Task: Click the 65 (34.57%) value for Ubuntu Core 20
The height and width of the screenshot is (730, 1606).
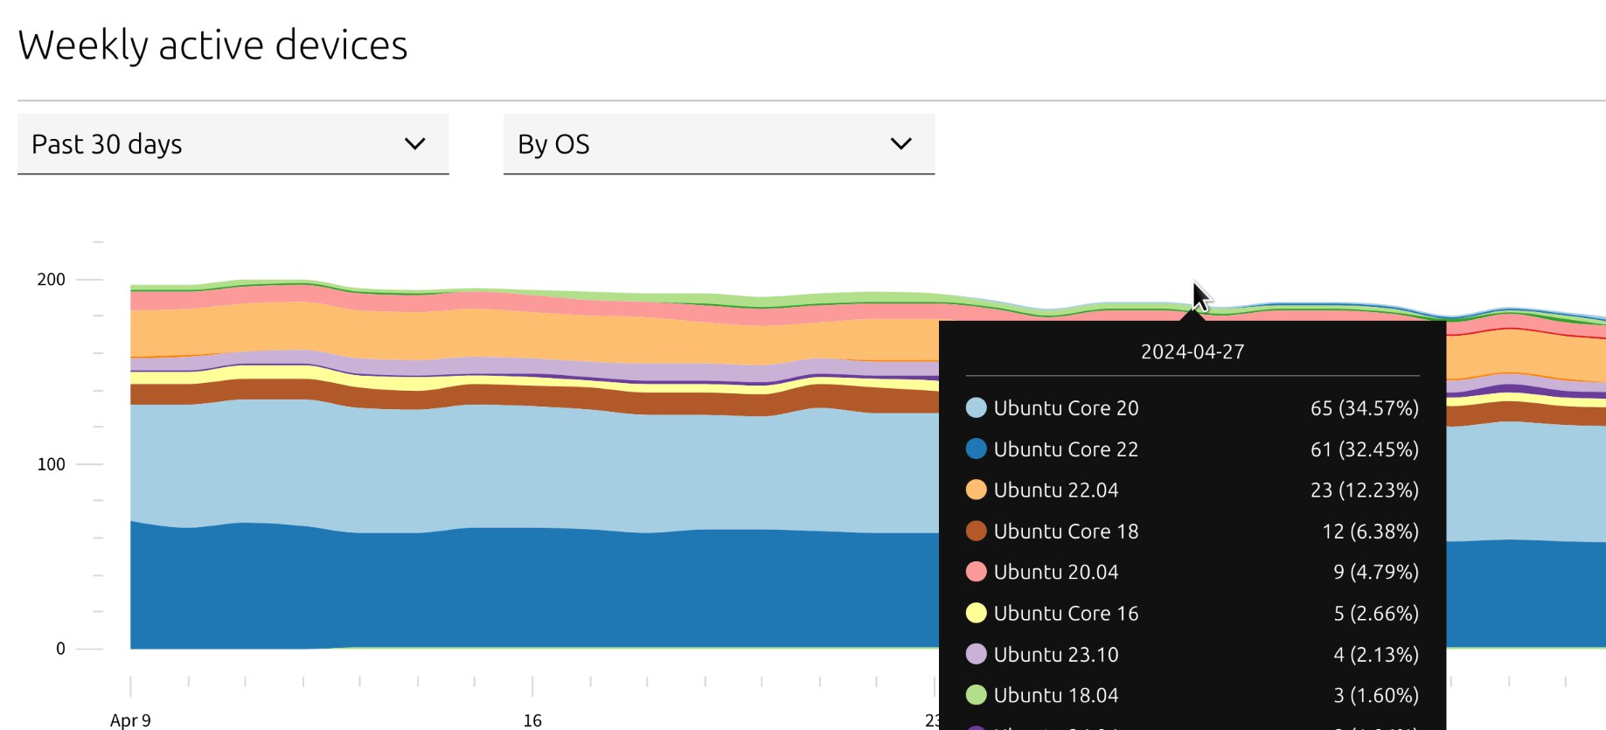Action: tap(1364, 408)
